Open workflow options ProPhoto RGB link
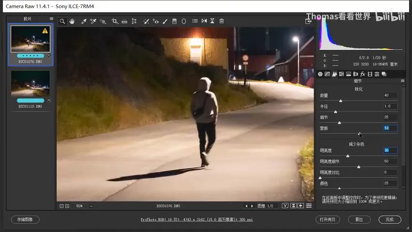This screenshot has height=232, width=412. [x=197, y=219]
